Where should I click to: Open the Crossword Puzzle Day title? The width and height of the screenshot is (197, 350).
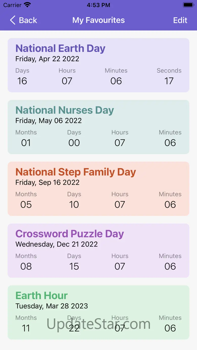point(70,234)
